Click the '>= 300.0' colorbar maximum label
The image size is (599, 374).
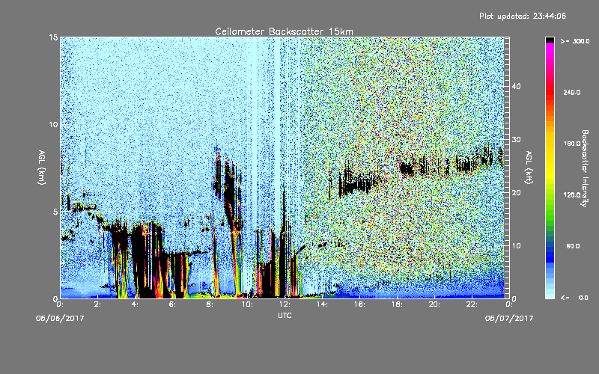point(575,41)
